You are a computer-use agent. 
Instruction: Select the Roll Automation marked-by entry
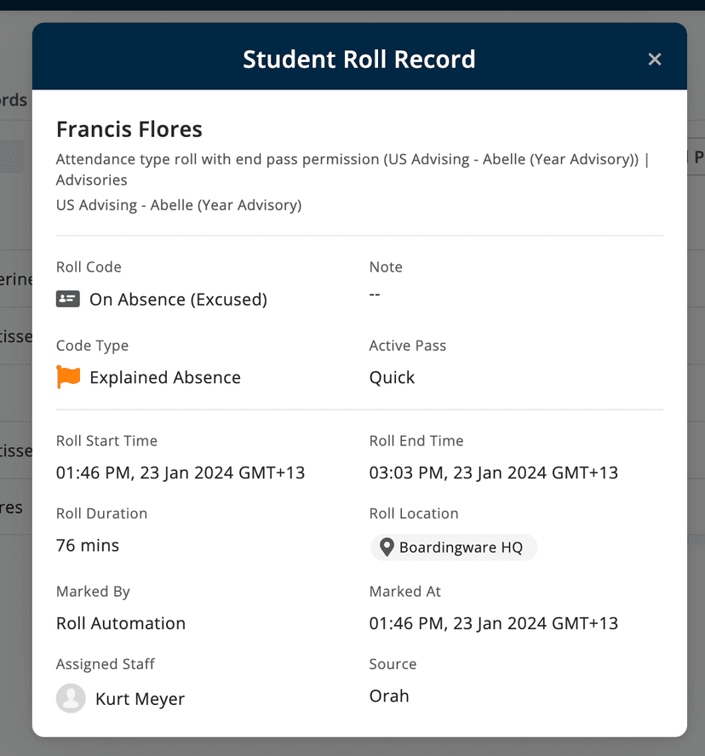pyautogui.click(x=120, y=623)
